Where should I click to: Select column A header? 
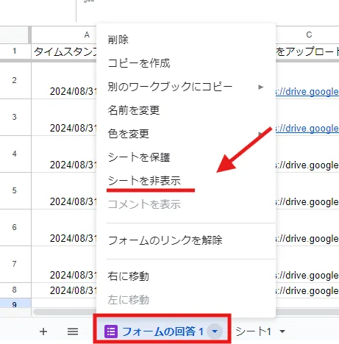[64, 35]
